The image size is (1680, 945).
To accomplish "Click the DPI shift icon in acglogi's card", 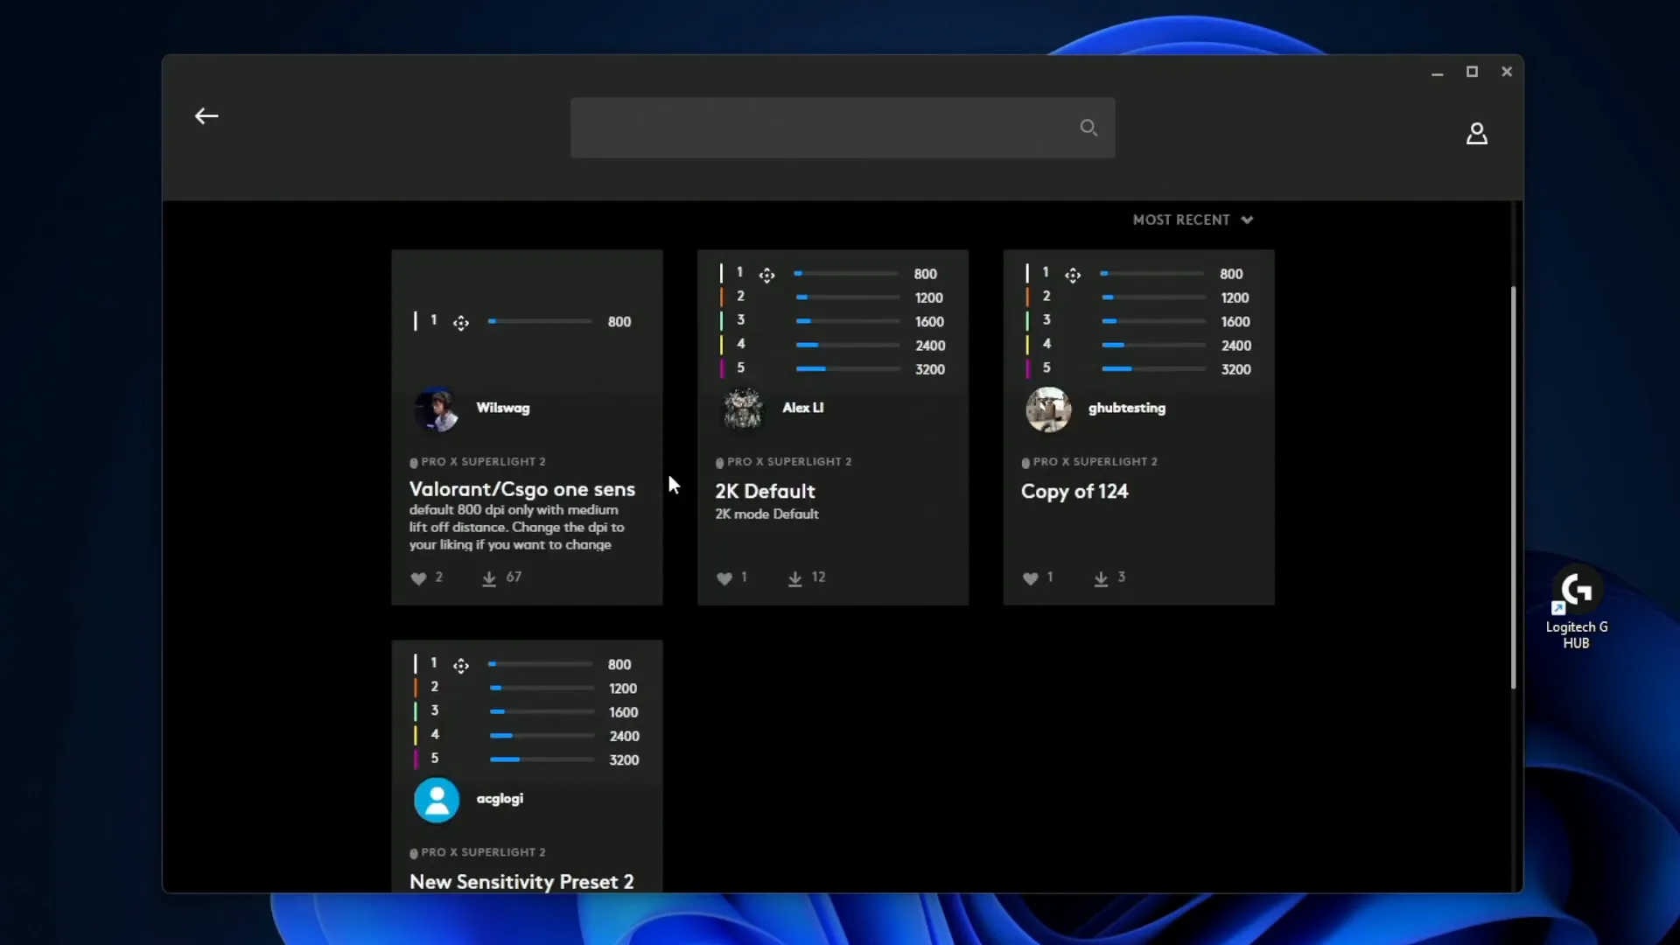I will tap(461, 666).
